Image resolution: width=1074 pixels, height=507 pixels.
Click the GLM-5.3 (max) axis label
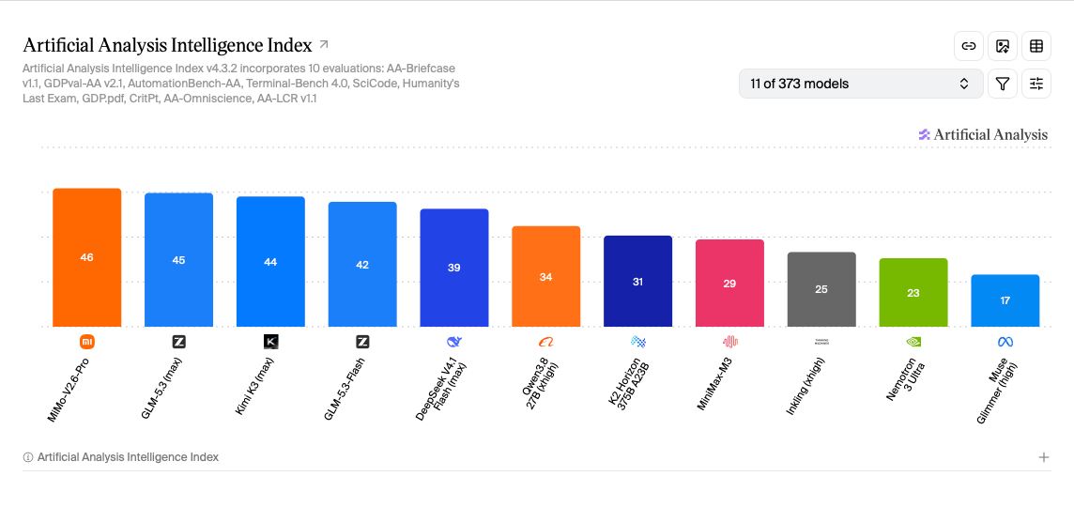point(161,388)
